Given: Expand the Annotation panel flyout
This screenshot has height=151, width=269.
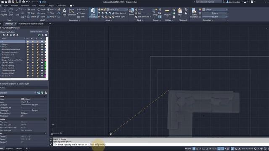Looking at the screenshot, I should tap(74, 20).
